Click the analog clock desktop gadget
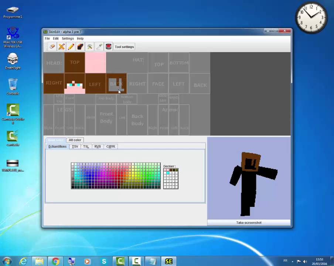334x266 pixels. pyautogui.click(x=311, y=17)
